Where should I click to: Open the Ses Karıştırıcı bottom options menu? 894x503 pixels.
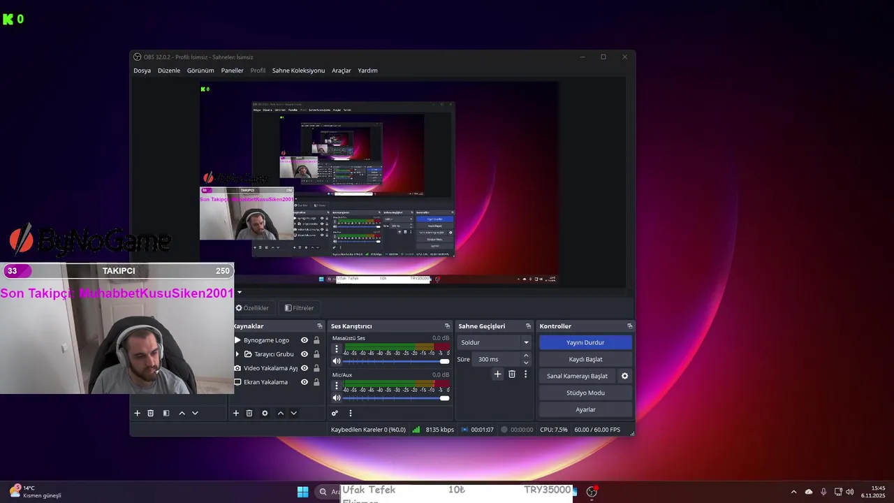tap(351, 413)
